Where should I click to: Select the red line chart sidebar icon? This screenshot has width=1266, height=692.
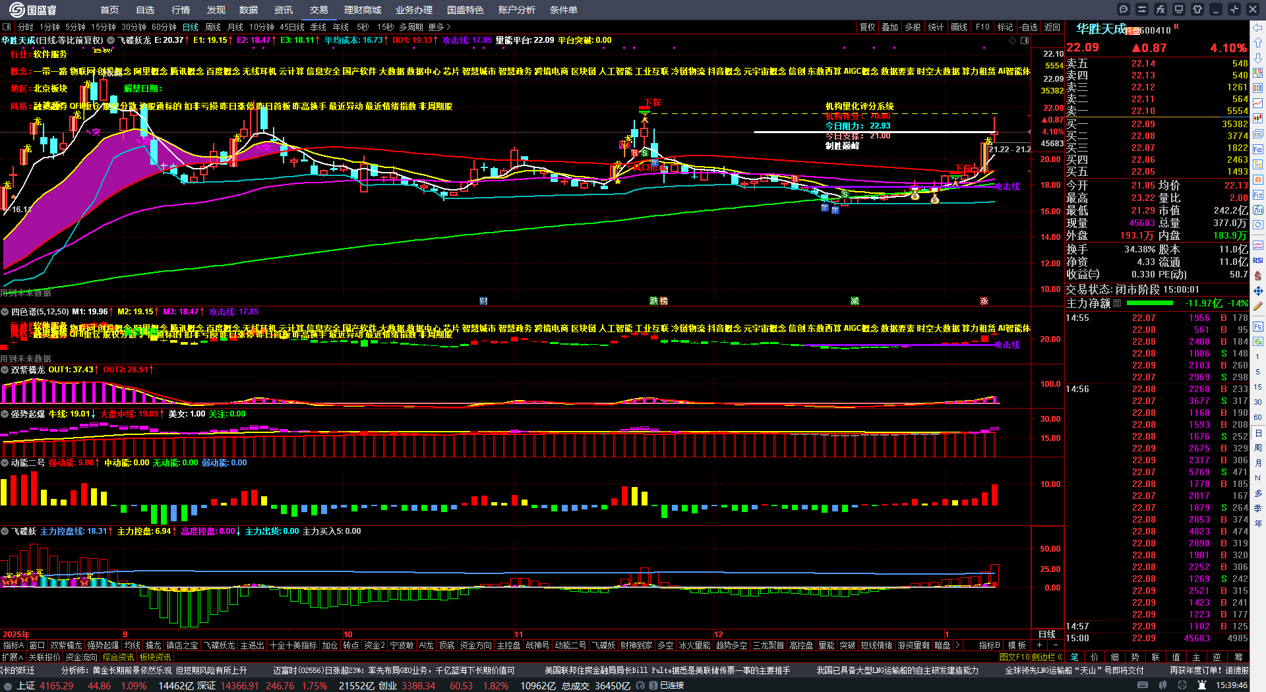point(1258,103)
